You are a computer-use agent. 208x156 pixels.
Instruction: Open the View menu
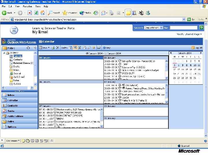(17, 6)
